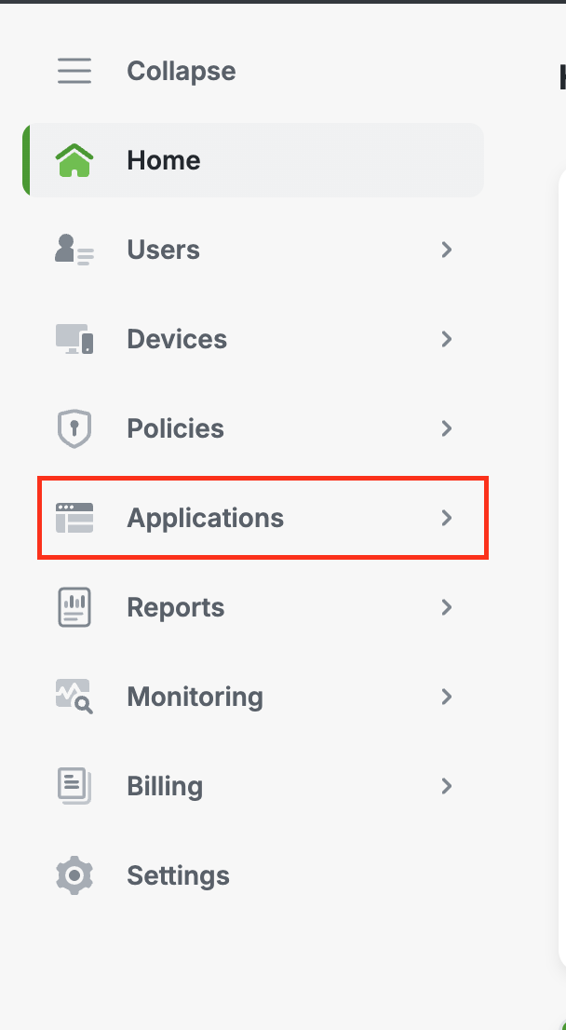Expand the Monitoring submenu chevron
The height and width of the screenshot is (1030, 566).
pyautogui.click(x=447, y=697)
